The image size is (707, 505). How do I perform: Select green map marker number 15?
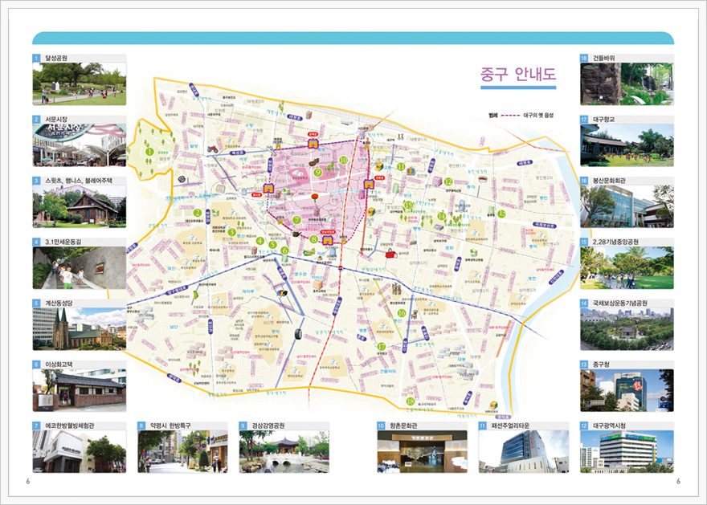click(408, 205)
